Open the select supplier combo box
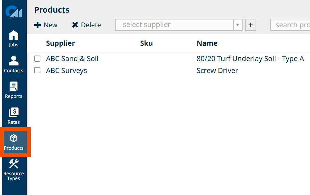 (x=179, y=25)
